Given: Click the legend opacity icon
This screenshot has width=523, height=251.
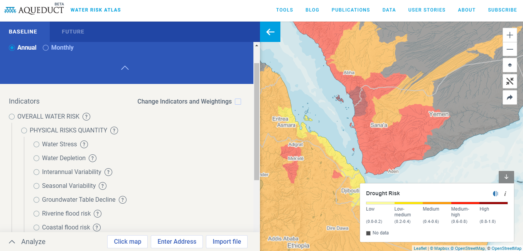Looking at the screenshot, I should coord(496,194).
